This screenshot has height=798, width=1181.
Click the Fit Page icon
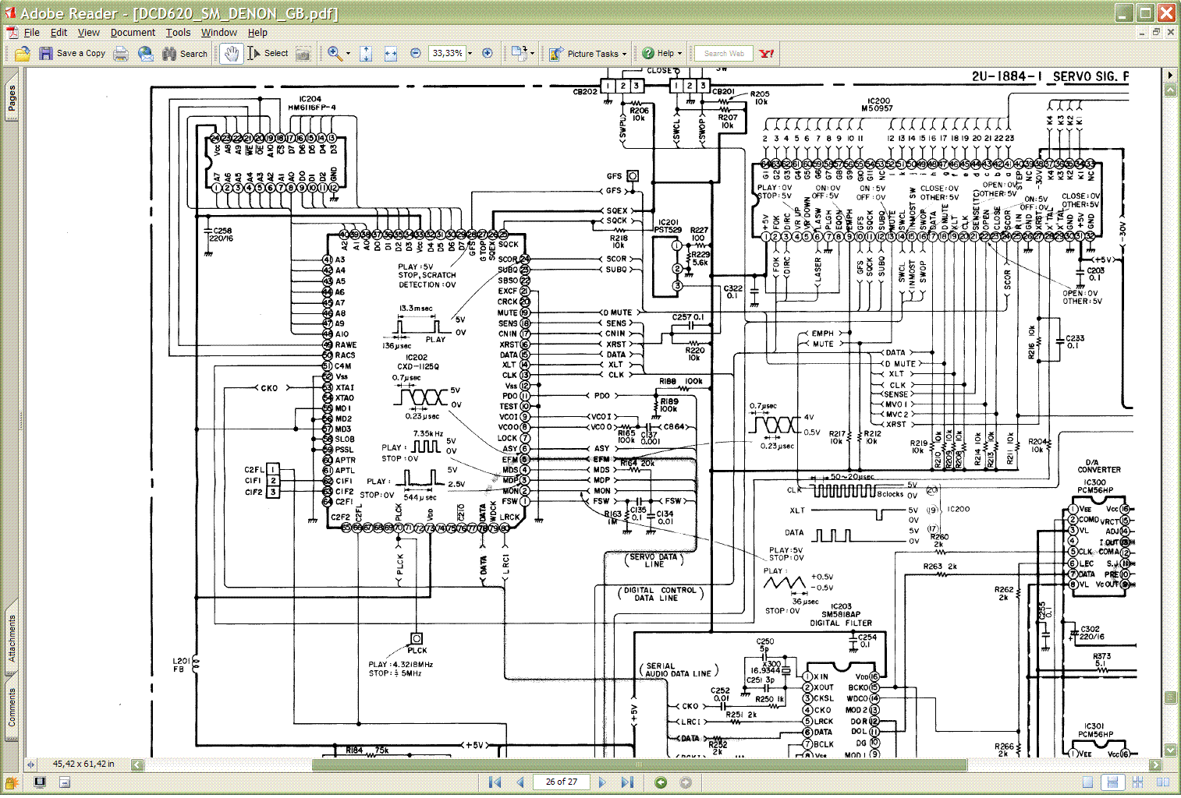(x=366, y=53)
